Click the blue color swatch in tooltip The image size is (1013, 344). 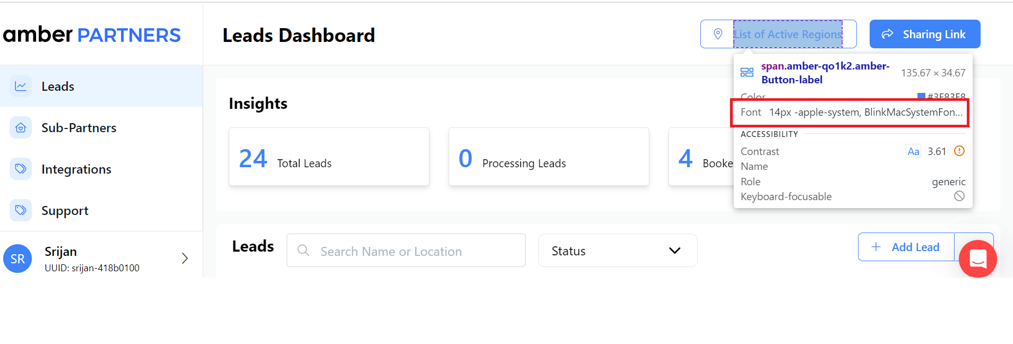click(x=921, y=97)
